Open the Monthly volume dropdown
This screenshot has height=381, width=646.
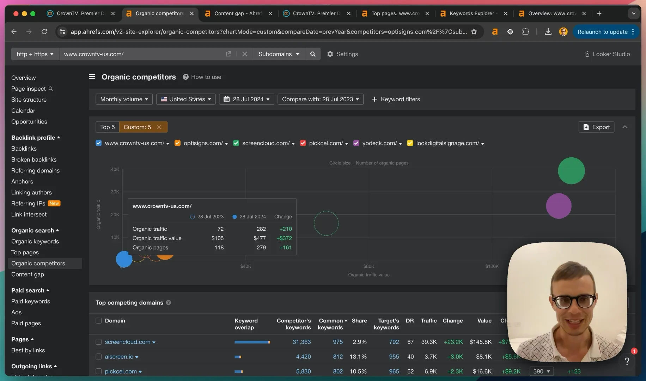pos(124,99)
